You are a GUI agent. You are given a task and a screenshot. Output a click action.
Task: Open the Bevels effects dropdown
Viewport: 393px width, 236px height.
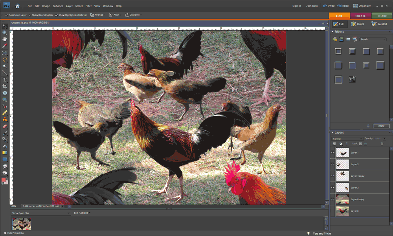point(373,39)
